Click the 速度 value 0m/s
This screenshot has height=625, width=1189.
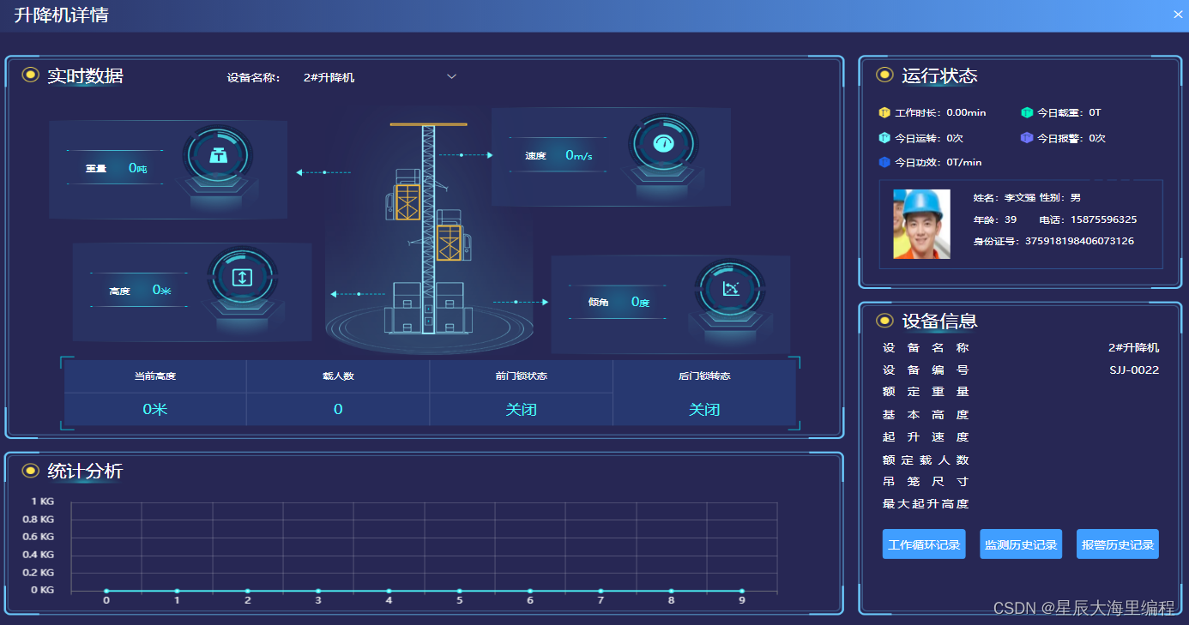[x=579, y=155]
